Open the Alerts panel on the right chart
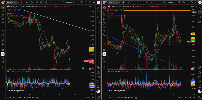The height and width of the screenshot is (100, 202). coord(200,11)
